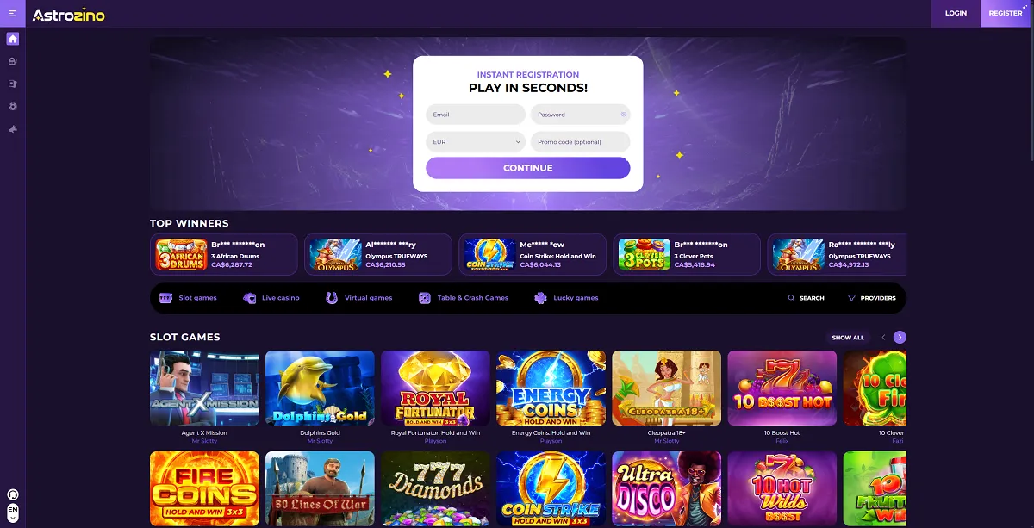The width and height of the screenshot is (1034, 528).
Task: Go to the Home sidebar icon
Action: [x=13, y=39]
